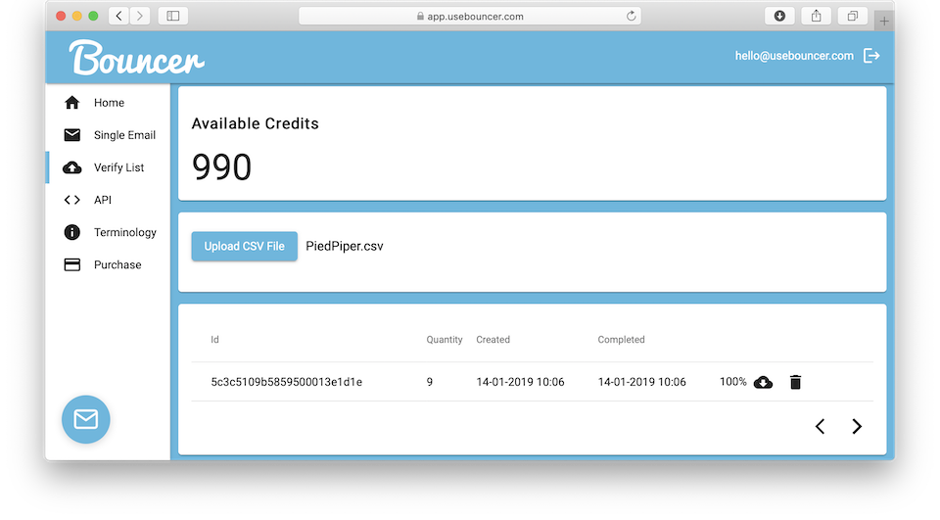The width and height of the screenshot is (940, 520).
Task: Go to previous page of lists
Action: click(x=821, y=426)
